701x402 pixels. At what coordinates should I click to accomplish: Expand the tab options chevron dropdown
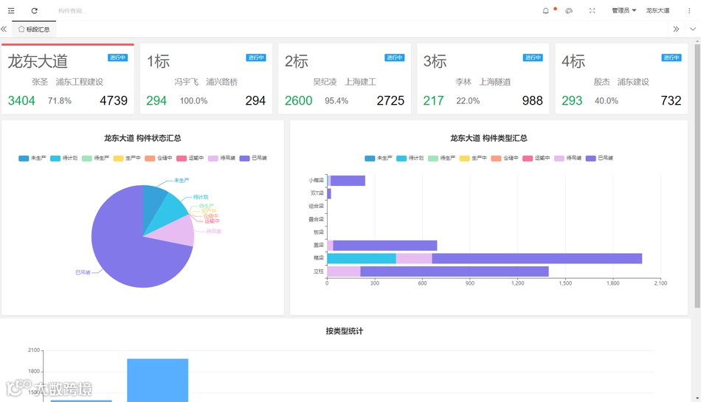click(x=692, y=29)
